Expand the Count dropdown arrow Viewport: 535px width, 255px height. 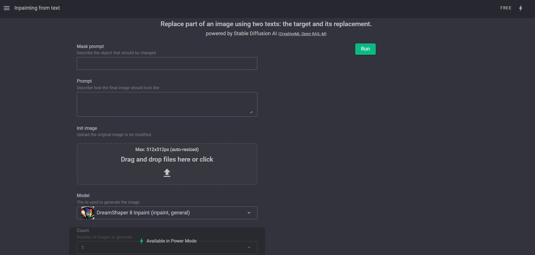[x=249, y=248]
